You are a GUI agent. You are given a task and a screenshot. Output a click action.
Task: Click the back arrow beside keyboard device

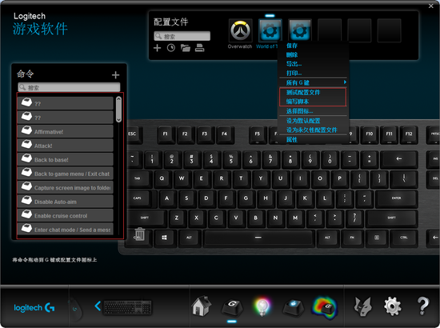pos(98,306)
